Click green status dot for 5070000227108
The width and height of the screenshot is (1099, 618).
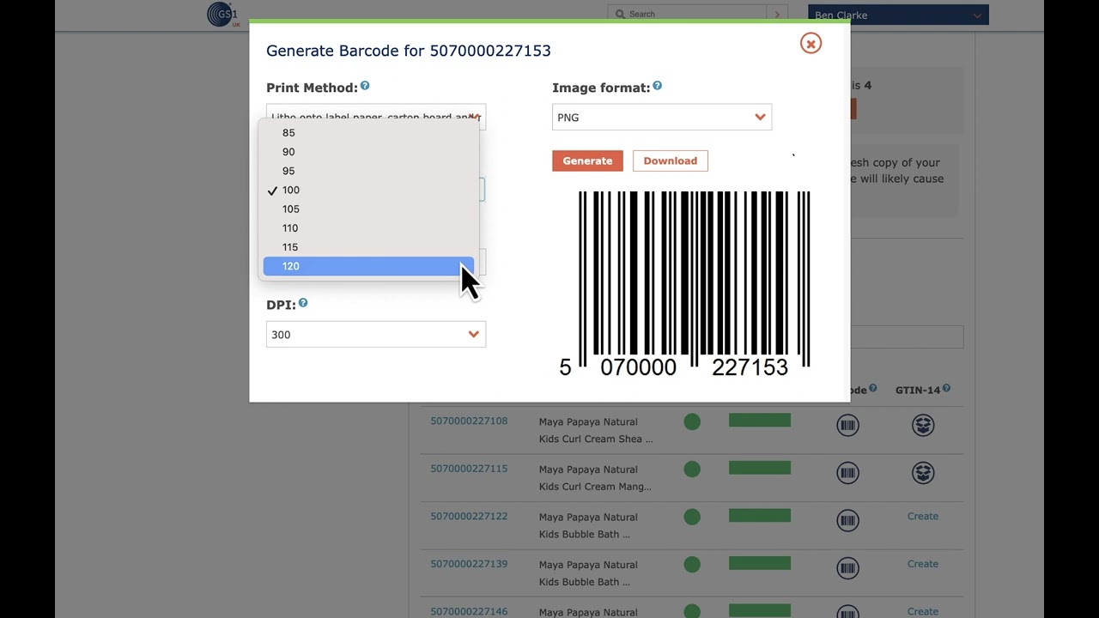(692, 421)
